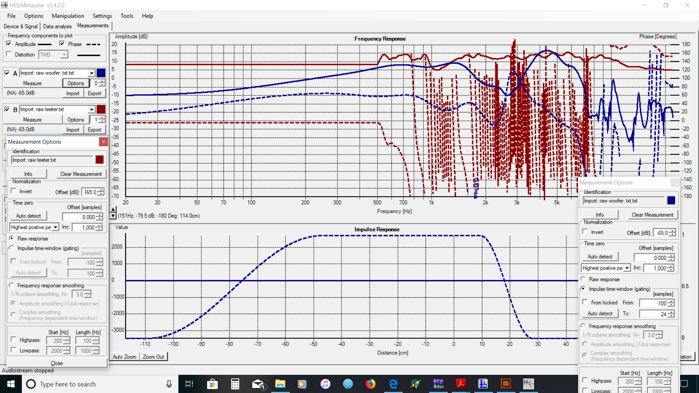Increment measurement A number spinner
Image resolution: width=699 pixels, height=393 pixels.
tap(102, 82)
